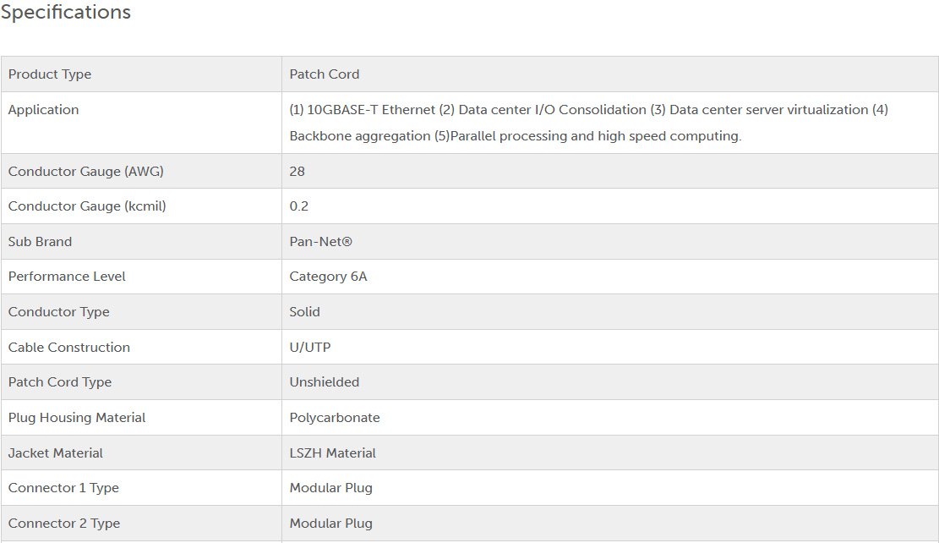
Task: Click the Conductor Gauge (AWG) label
Action: [x=85, y=172]
